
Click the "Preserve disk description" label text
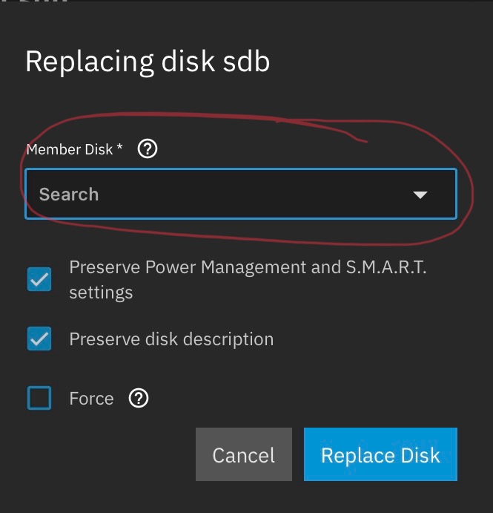(x=171, y=339)
